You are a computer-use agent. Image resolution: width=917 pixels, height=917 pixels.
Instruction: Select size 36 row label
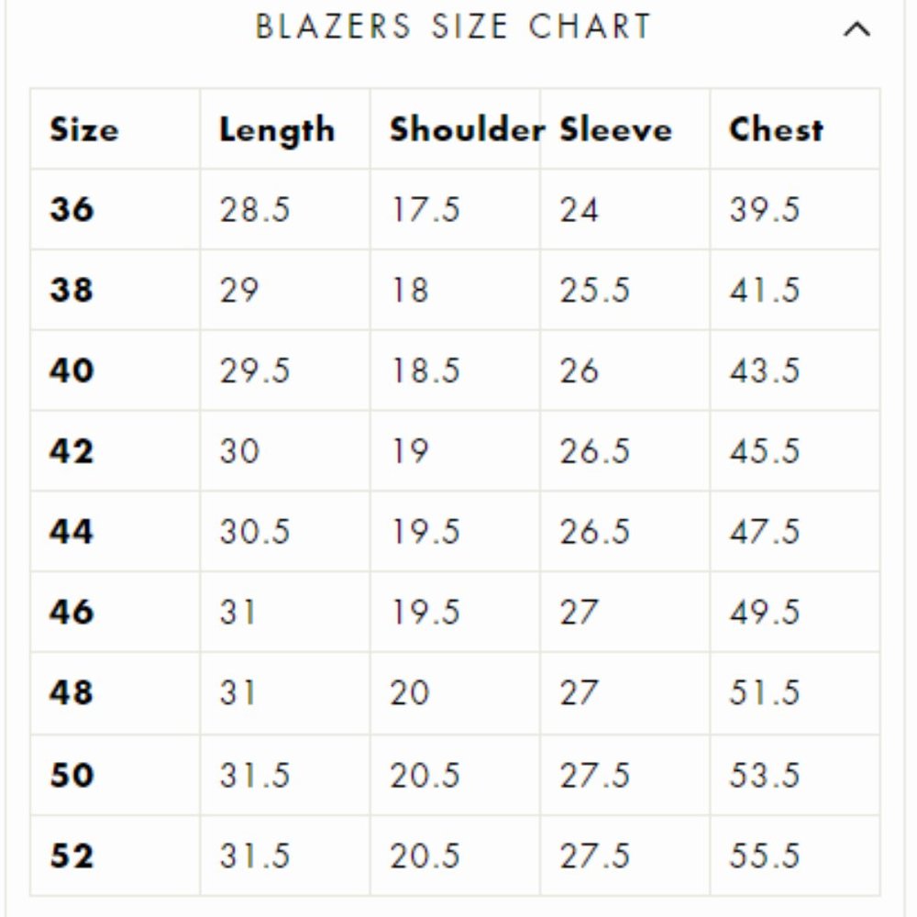(72, 210)
